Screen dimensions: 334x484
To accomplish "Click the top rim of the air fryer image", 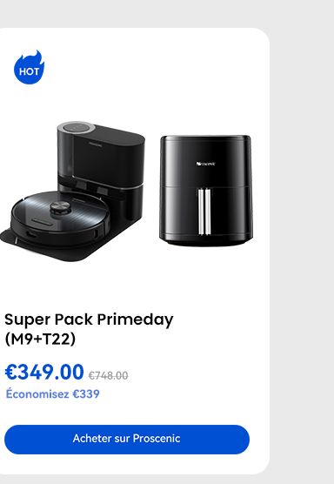I will coord(205,138).
